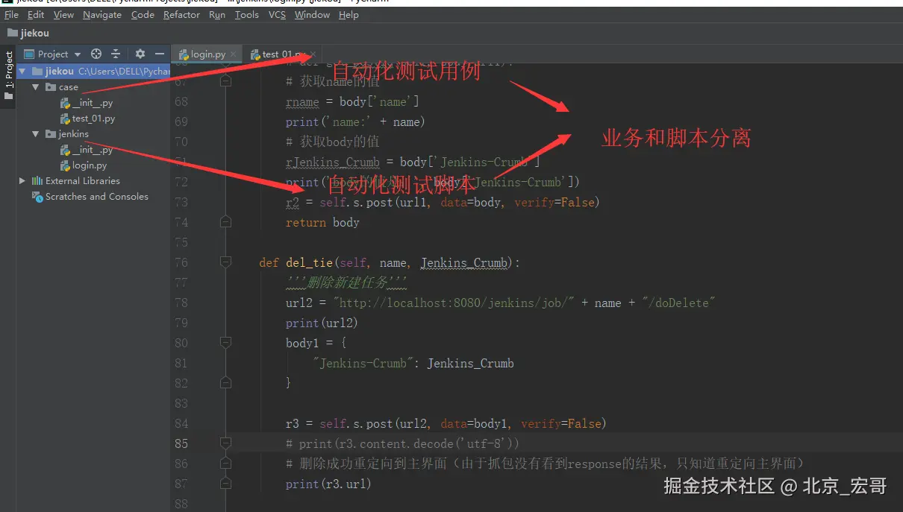Screen dimensions: 903x512
Task: Click the line print('name:' + name)
Action: click(355, 121)
